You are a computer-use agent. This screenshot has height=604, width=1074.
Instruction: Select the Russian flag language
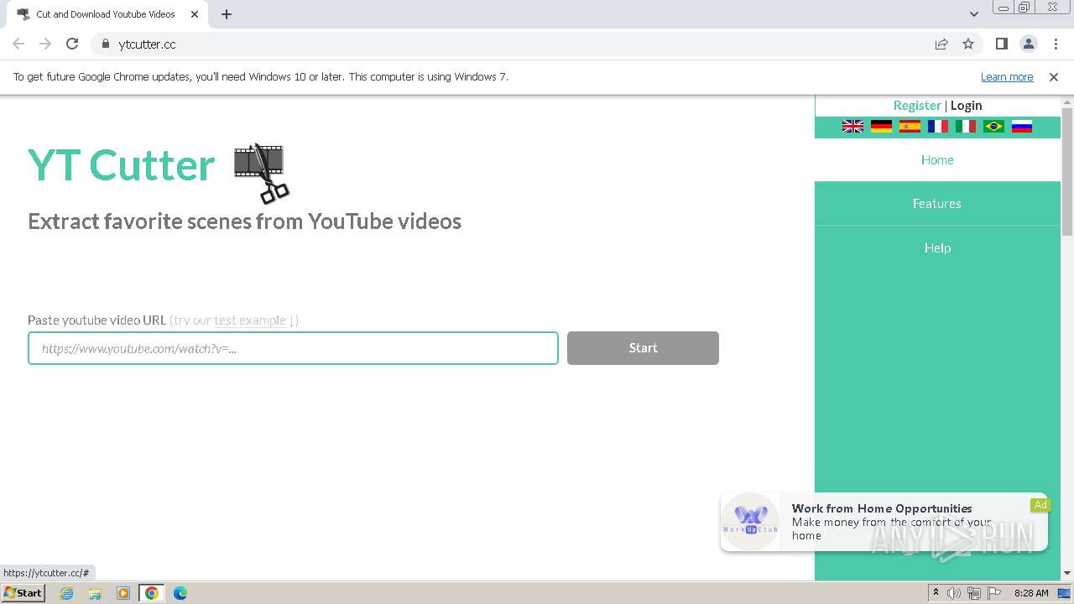coord(1021,127)
